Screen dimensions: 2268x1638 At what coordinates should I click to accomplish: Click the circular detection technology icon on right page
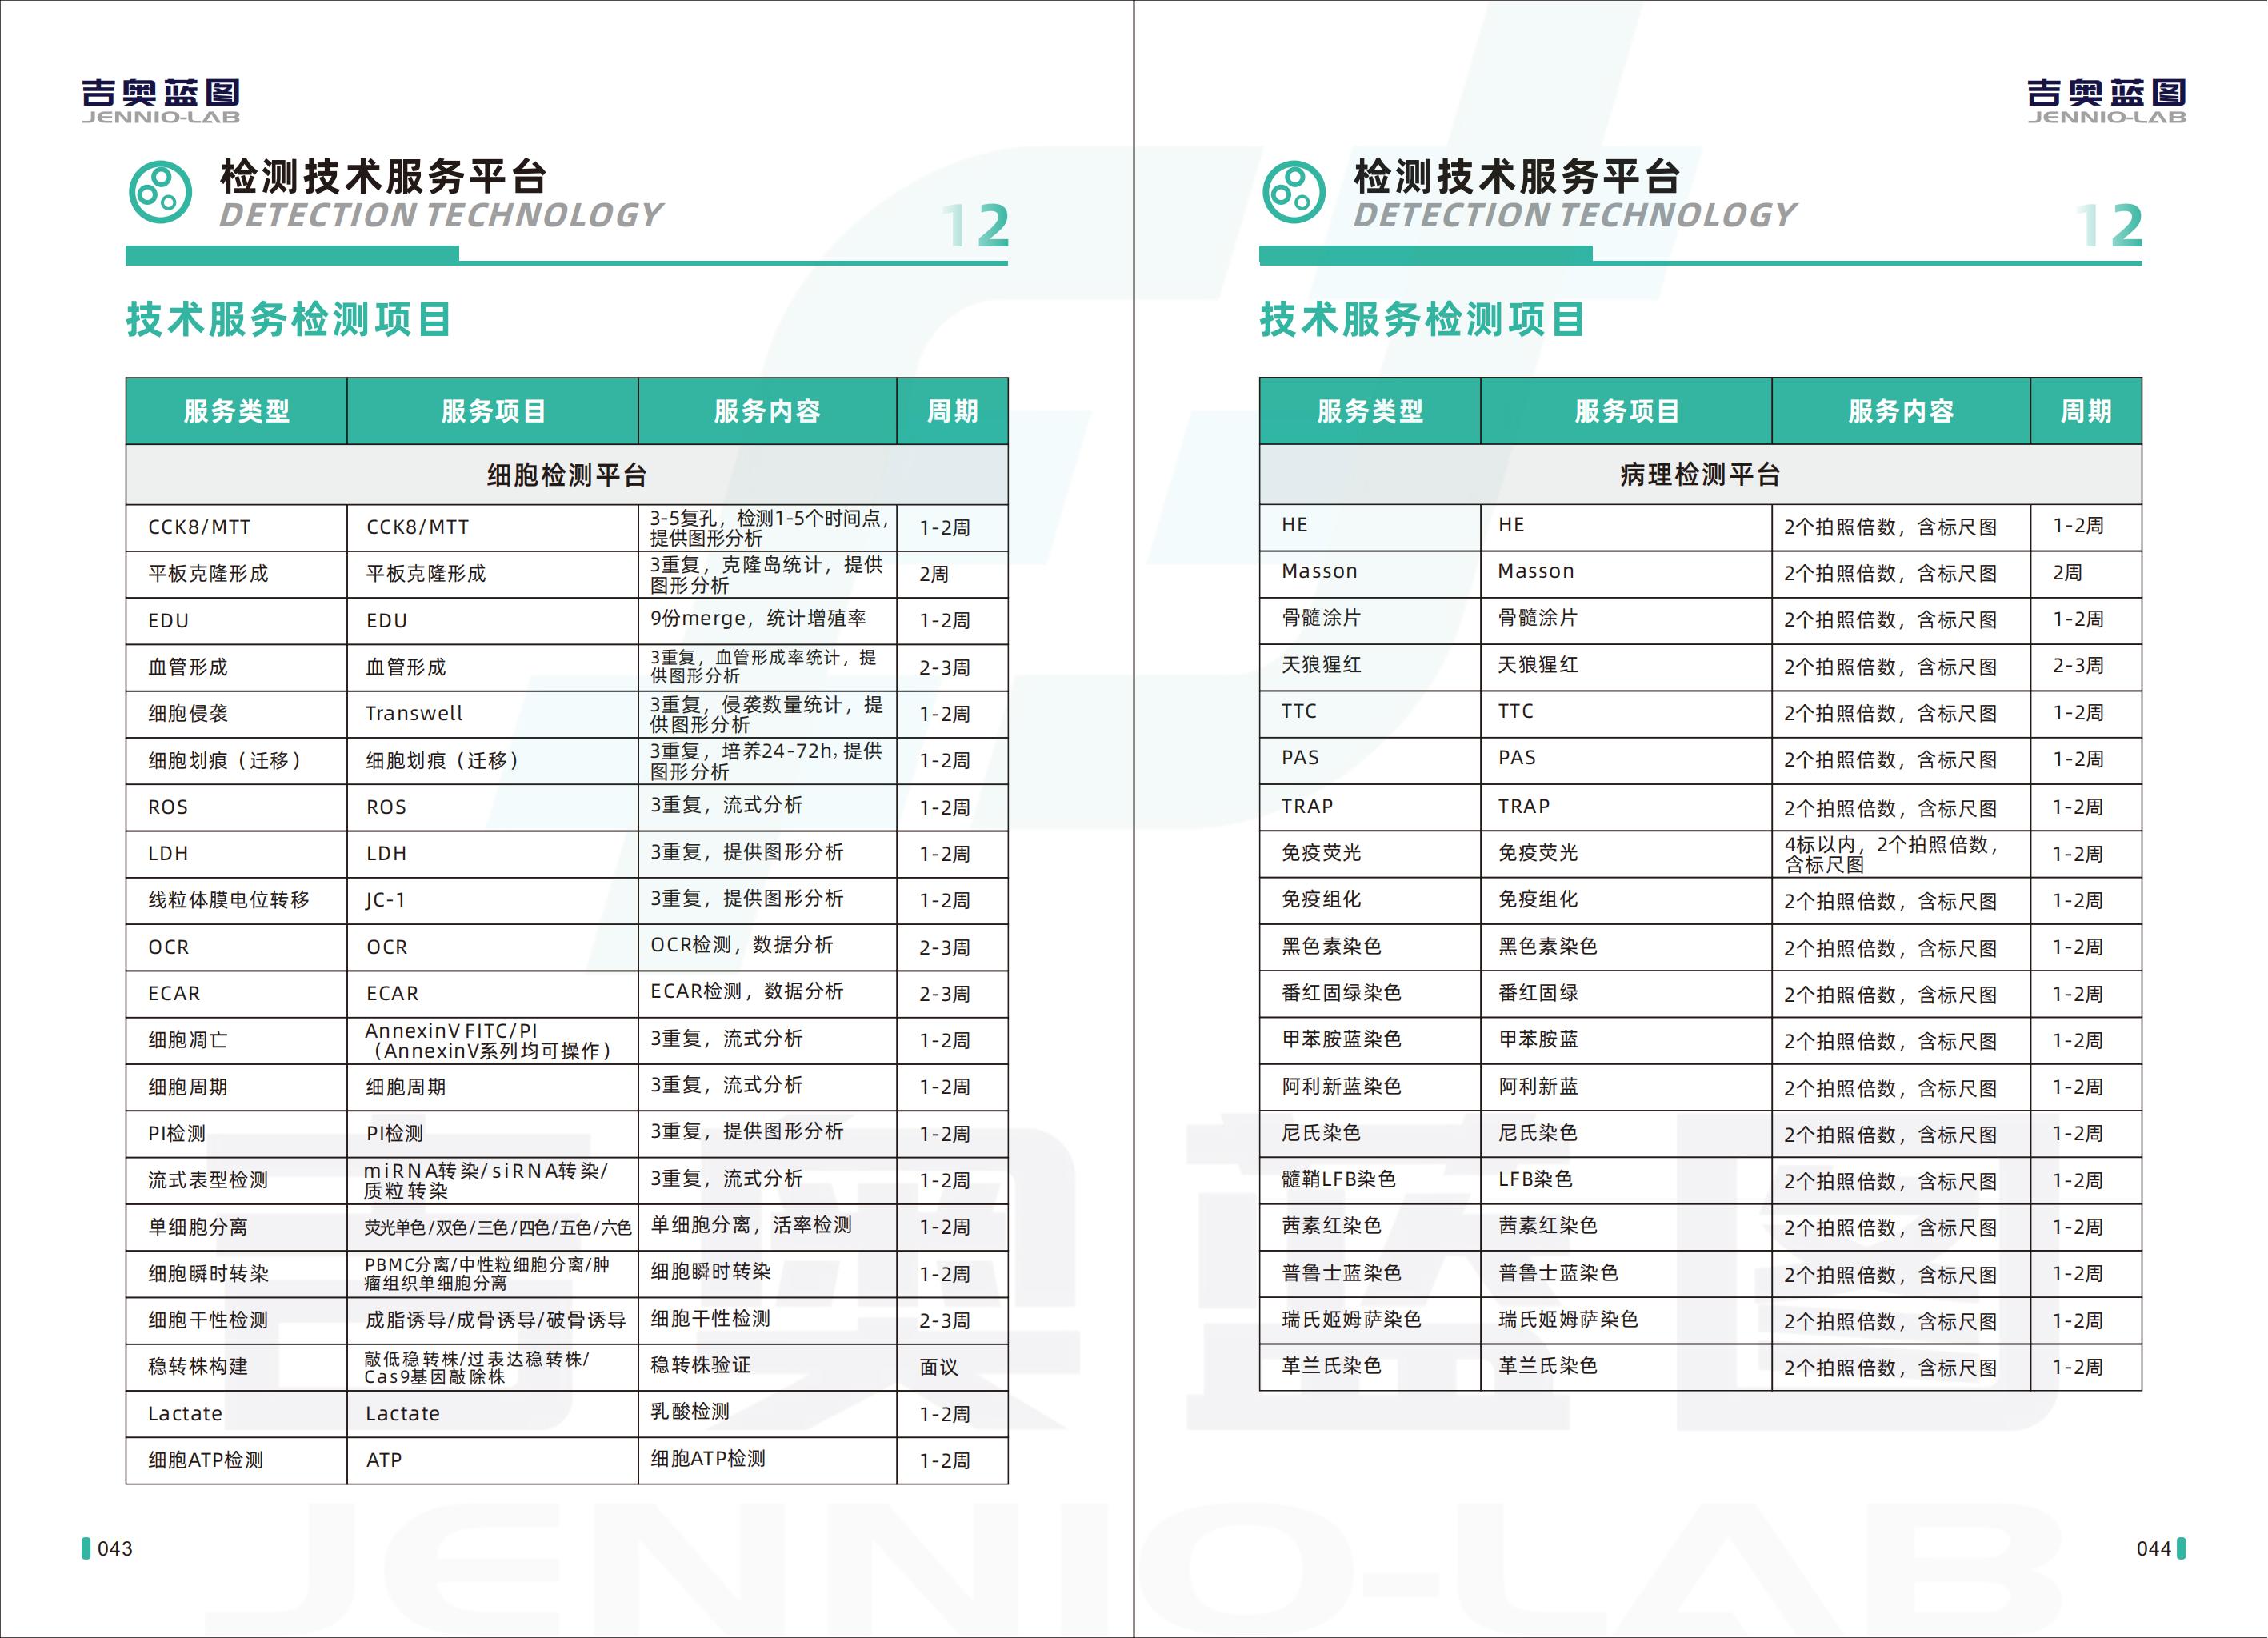(x=1295, y=193)
